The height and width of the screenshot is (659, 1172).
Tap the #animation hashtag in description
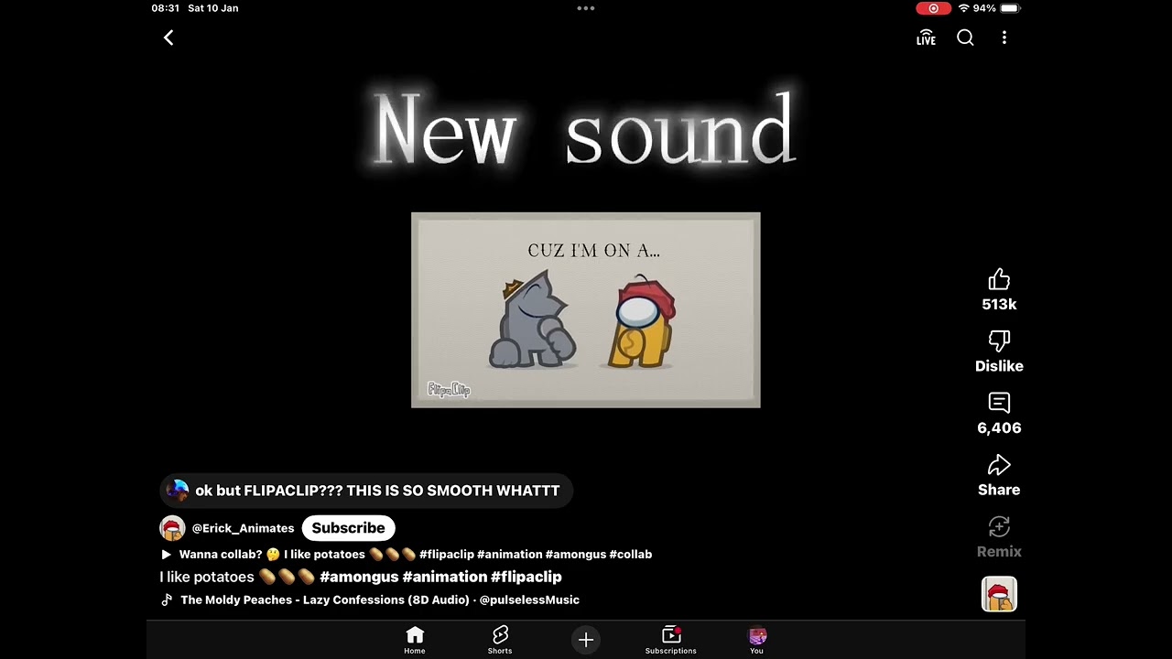click(x=445, y=577)
